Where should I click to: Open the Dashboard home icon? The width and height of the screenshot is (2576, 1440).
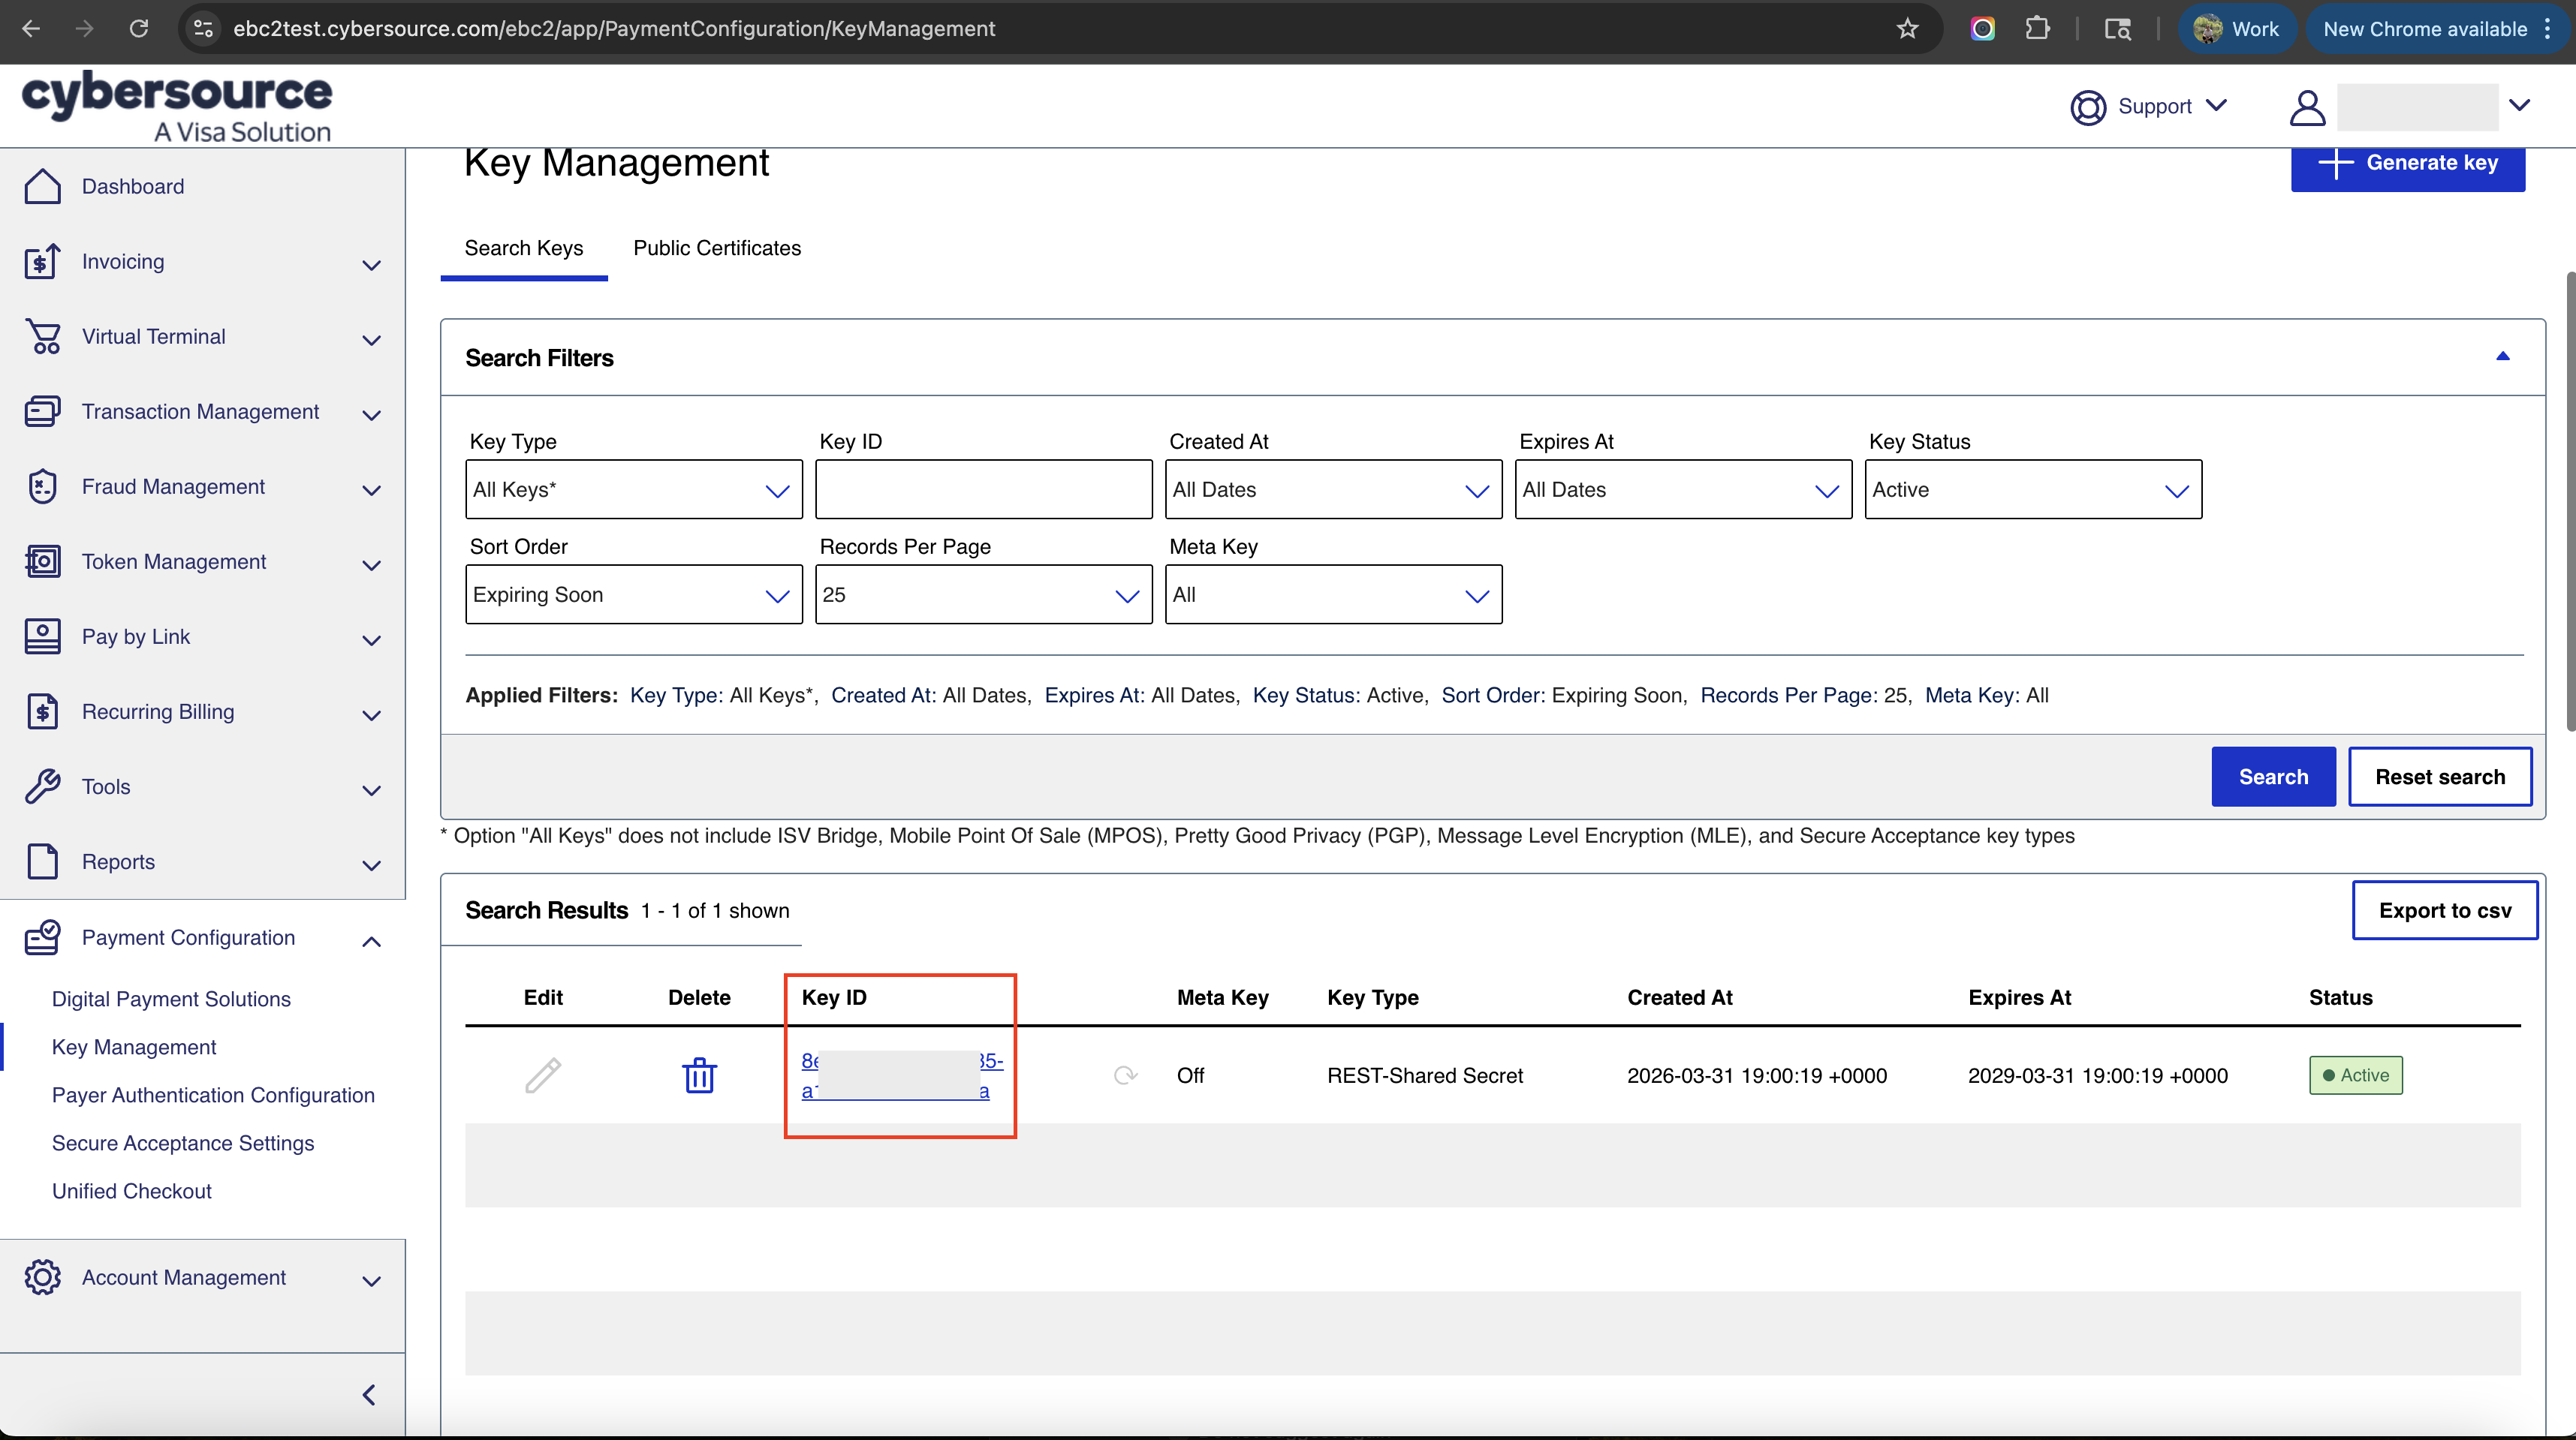pyautogui.click(x=42, y=187)
